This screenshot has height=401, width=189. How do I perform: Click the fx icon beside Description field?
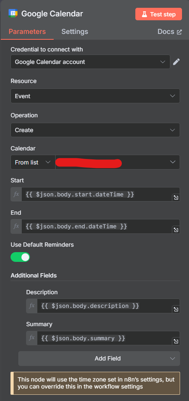tap(32, 306)
